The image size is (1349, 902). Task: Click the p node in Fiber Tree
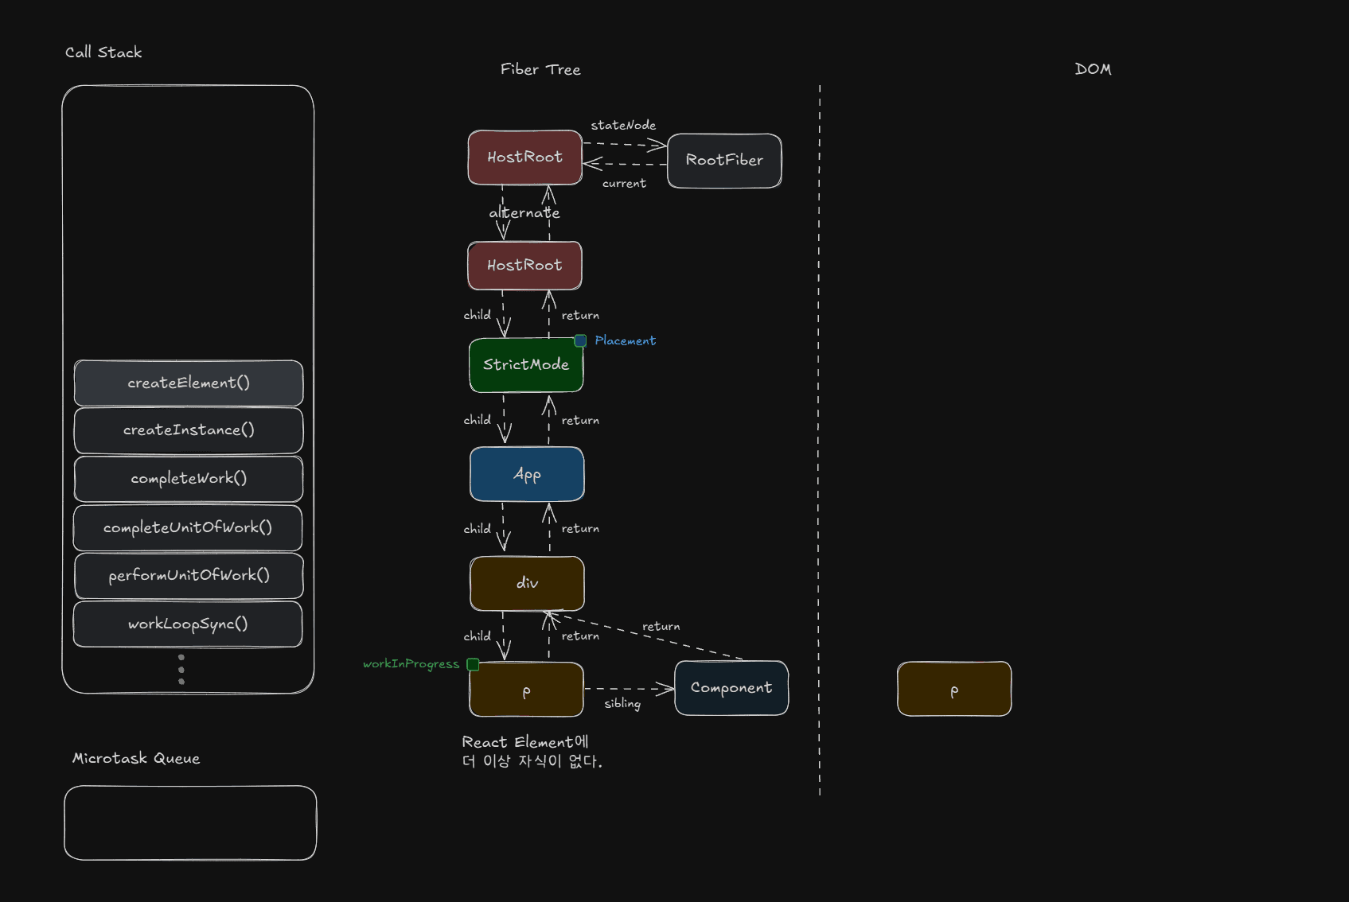(x=526, y=690)
